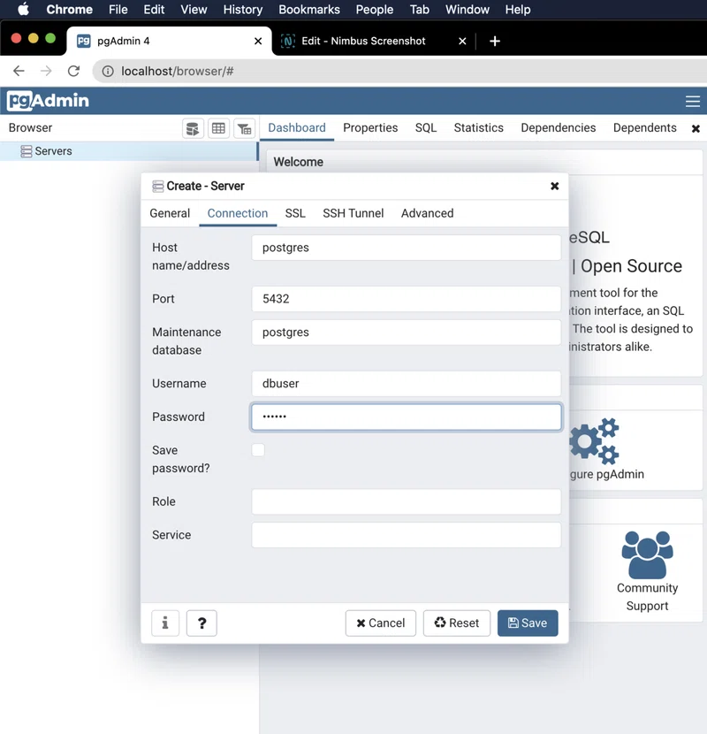This screenshot has height=734, width=707.
Task: Open the Window menu
Action: click(x=467, y=10)
